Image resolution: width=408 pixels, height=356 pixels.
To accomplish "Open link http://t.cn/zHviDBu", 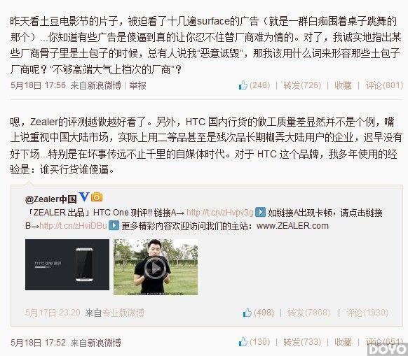I will [73, 226].
